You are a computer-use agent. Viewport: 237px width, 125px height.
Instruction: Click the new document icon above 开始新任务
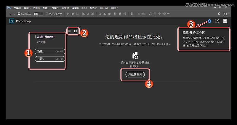(x=135, y=55)
